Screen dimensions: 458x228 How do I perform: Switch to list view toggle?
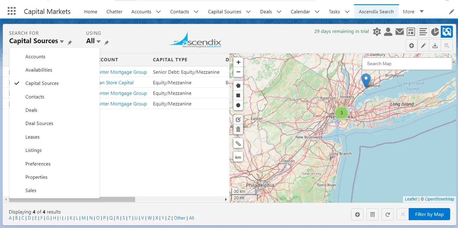tap(423, 32)
